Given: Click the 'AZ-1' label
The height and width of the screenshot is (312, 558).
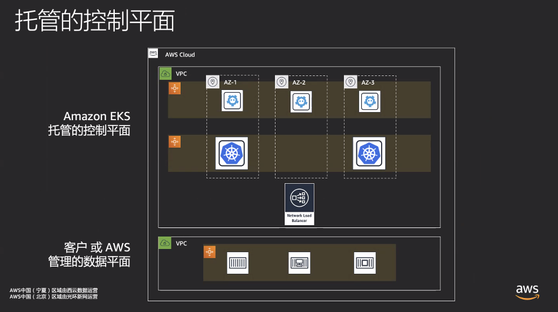Looking at the screenshot, I should point(230,82).
